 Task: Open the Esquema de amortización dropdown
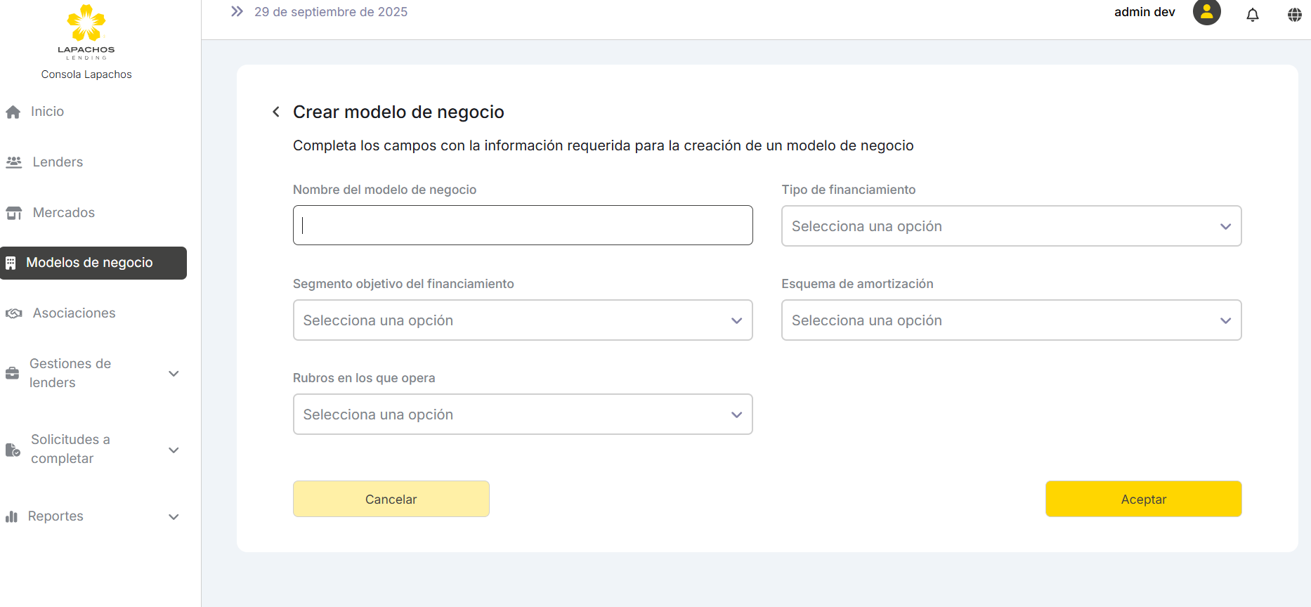(x=1011, y=320)
